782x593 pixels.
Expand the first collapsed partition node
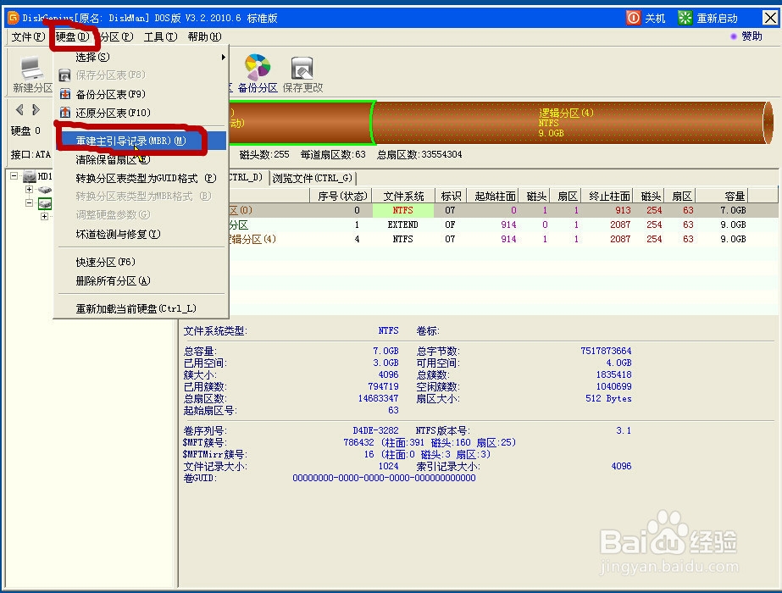point(30,190)
